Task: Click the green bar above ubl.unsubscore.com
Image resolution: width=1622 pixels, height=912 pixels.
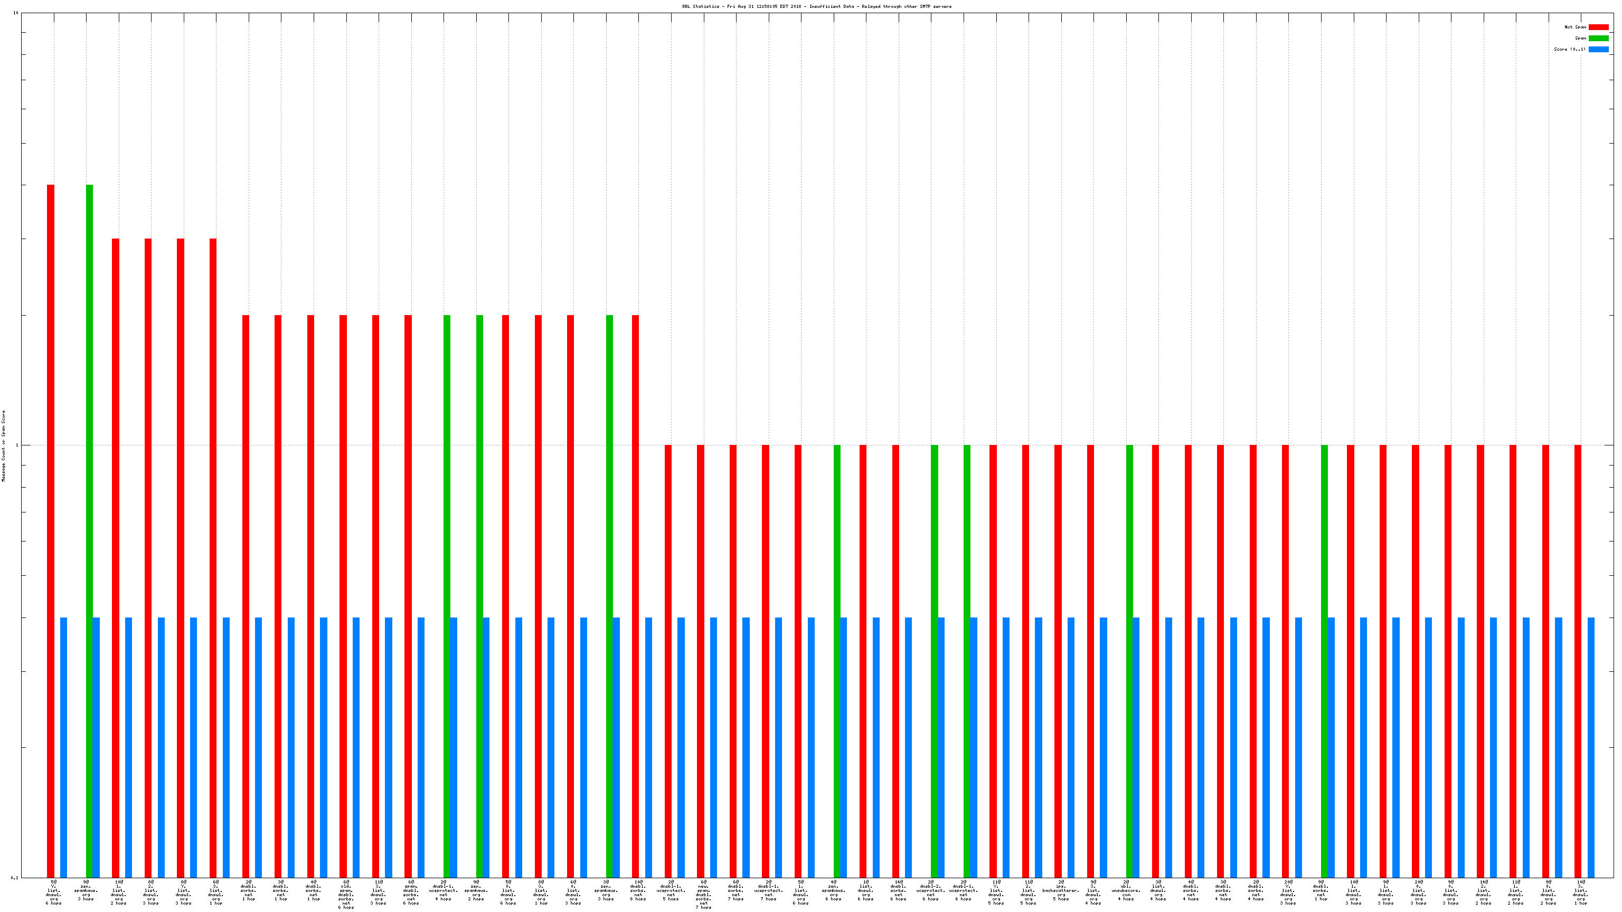Action: 1129,661
